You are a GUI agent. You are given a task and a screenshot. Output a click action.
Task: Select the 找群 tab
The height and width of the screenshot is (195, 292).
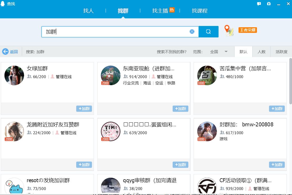[x=123, y=11]
